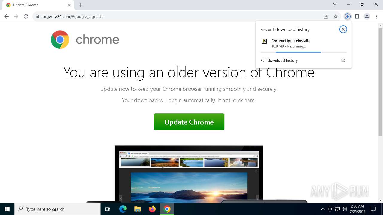This screenshot has width=383, height=215.
Task: Open the notification center icon
Action: (373, 209)
